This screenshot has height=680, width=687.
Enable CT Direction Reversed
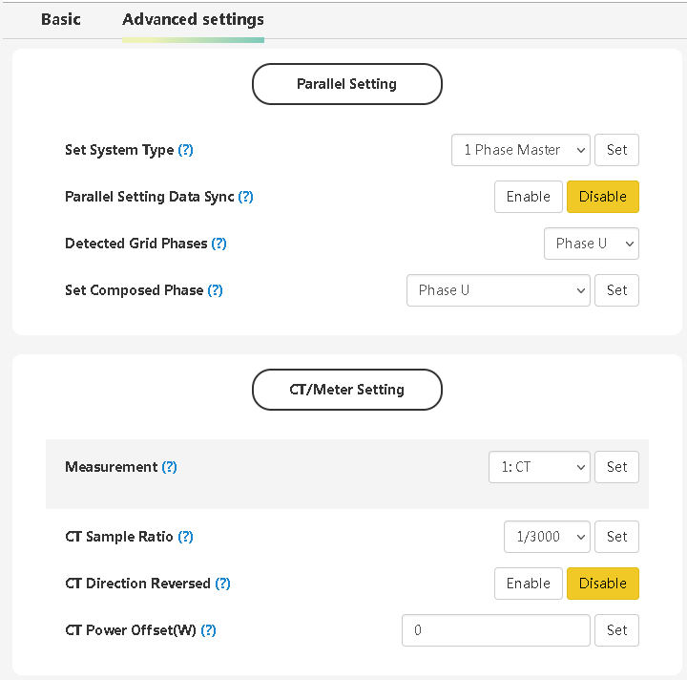coord(528,584)
